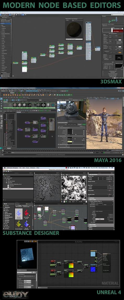Select the Normal Mapper node thumbnail
124x300 pixels.
[19, 225]
